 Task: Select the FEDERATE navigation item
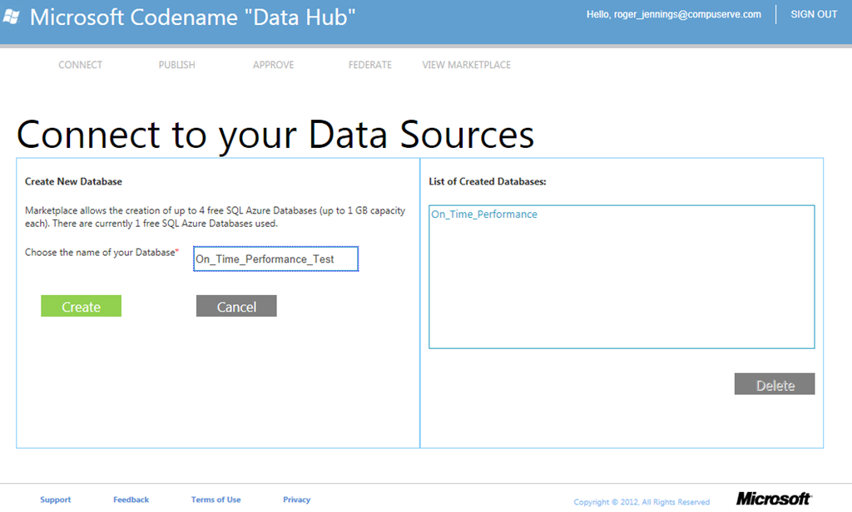click(370, 65)
